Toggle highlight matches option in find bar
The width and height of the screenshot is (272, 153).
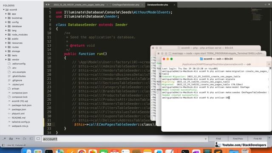tap(38, 139)
